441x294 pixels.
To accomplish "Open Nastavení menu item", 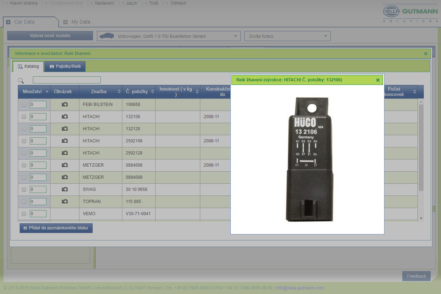I will click(104, 3).
